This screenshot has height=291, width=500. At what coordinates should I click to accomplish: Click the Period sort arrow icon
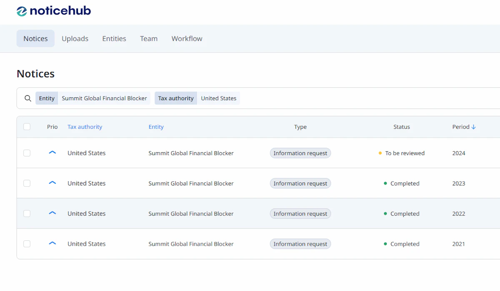[x=474, y=127]
